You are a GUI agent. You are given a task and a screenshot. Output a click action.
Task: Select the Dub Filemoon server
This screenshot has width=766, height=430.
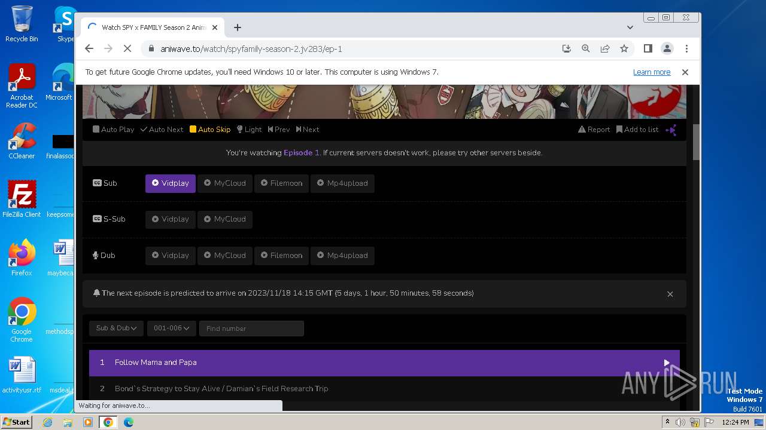tap(281, 256)
